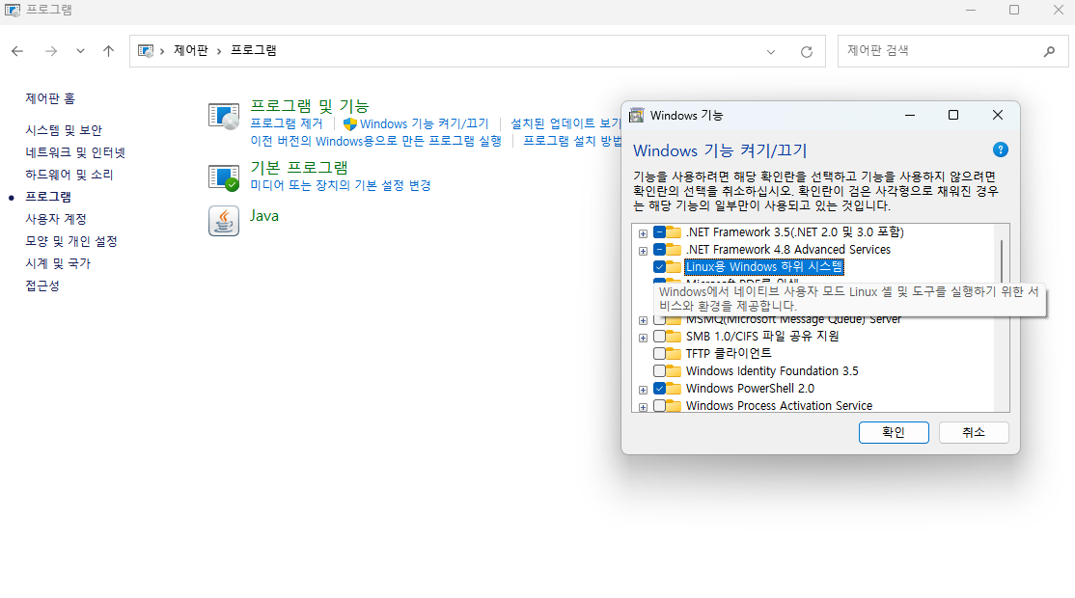Click Windows Identity Foundation 3.5 folder icon
This screenshot has width=1075, height=598.
coord(674,371)
